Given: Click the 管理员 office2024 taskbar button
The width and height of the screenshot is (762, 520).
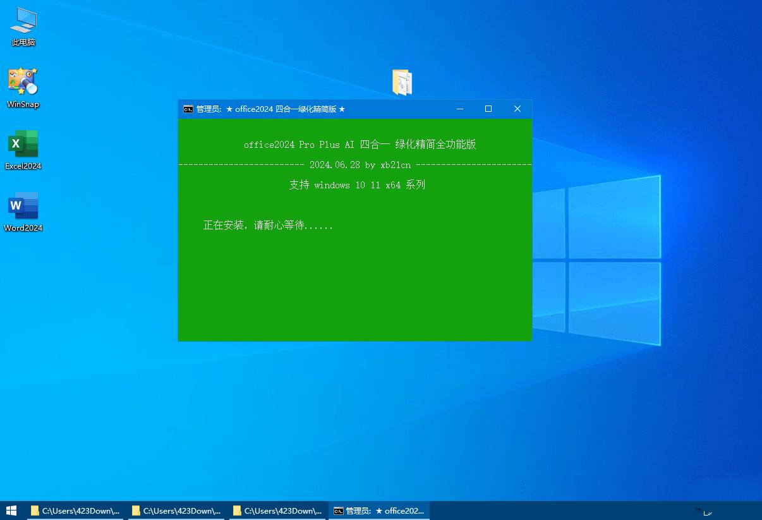Looking at the screenshot, I should coord(379,511).
